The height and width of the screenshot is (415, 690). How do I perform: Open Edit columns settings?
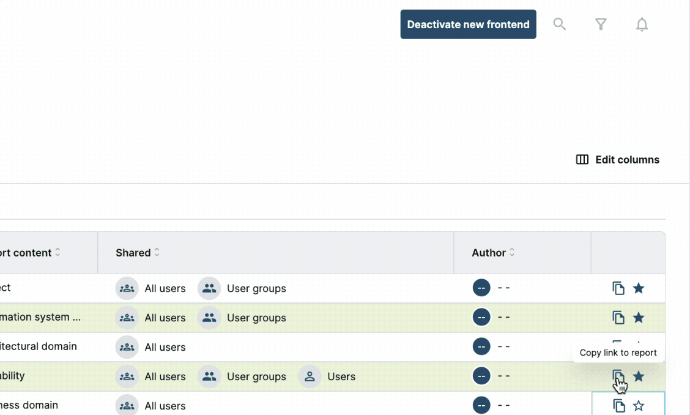point(618,160)
